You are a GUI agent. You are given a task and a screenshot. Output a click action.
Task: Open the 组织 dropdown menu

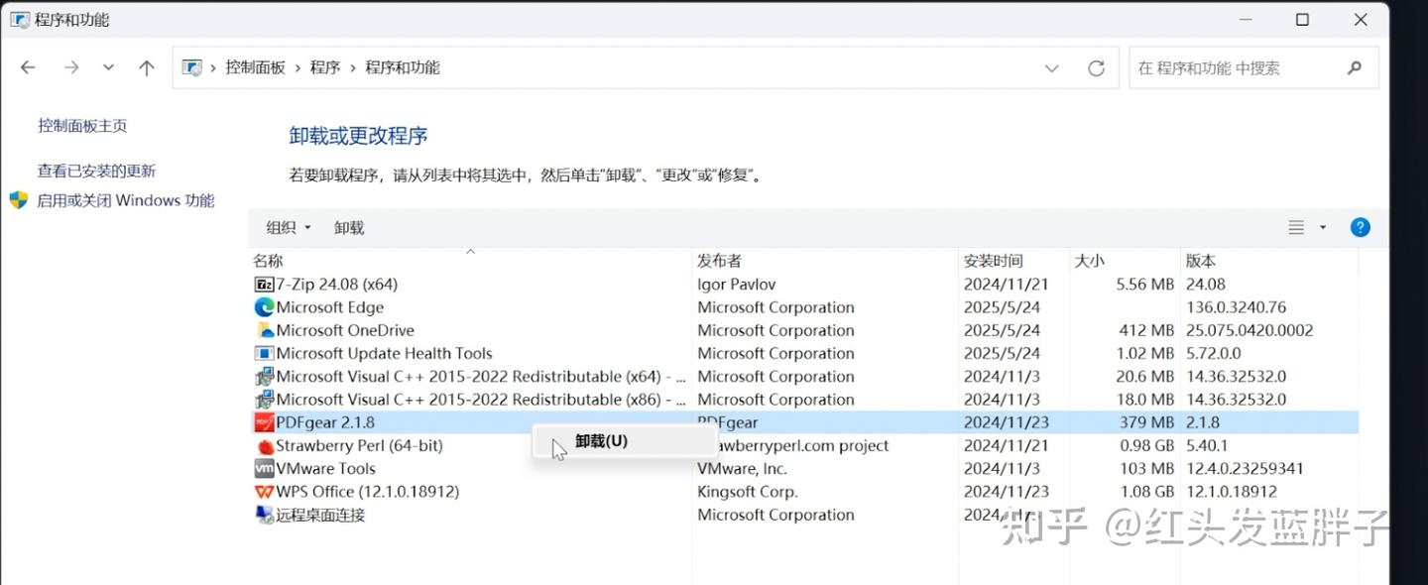[x=289, y=227]
